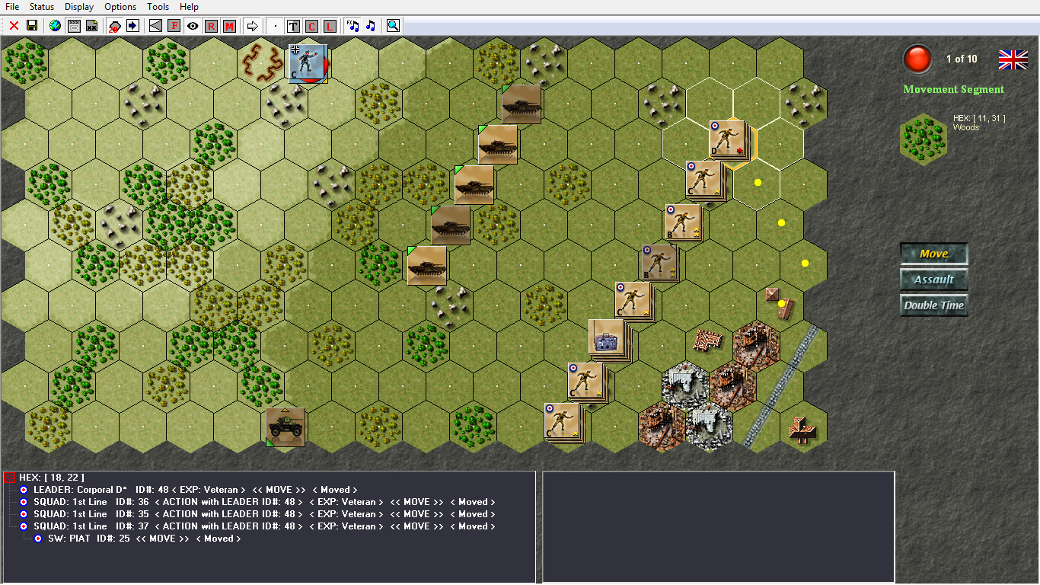The width and height of the screenshot is (1040, 585).
Task: Click the trench terrain hex on the map
Action: click(x=261, y=62)
